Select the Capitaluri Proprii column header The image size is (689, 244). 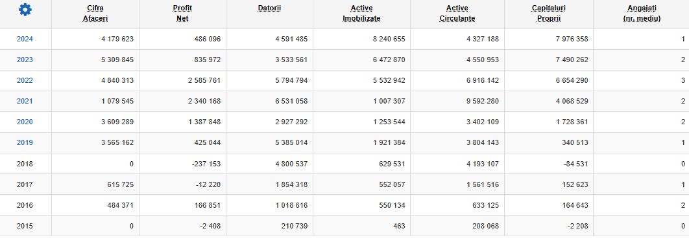(x=548, y=13)
